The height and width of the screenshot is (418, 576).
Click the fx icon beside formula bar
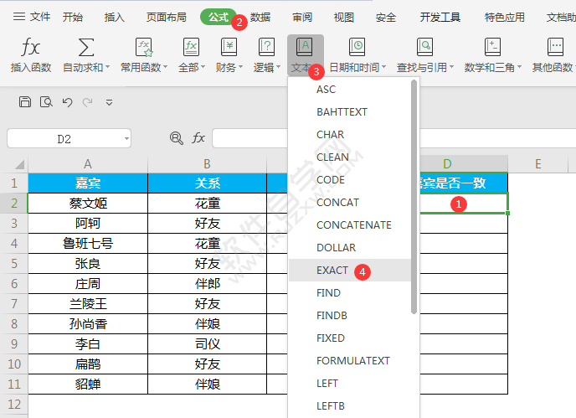coord(198,138)
